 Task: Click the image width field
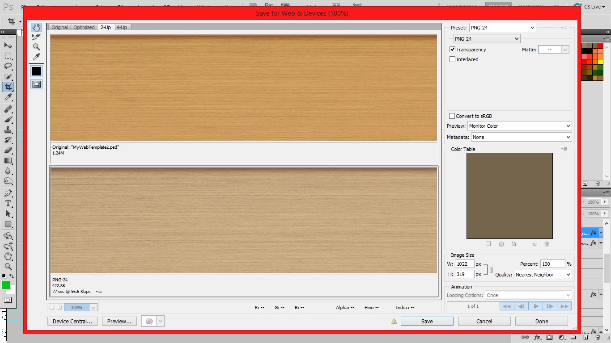click(465, 264)
